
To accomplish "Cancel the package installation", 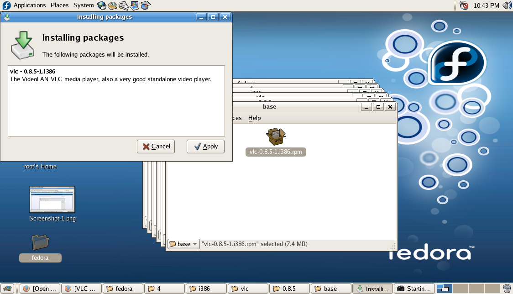I will pyautogui.click(x=156, y=147).
